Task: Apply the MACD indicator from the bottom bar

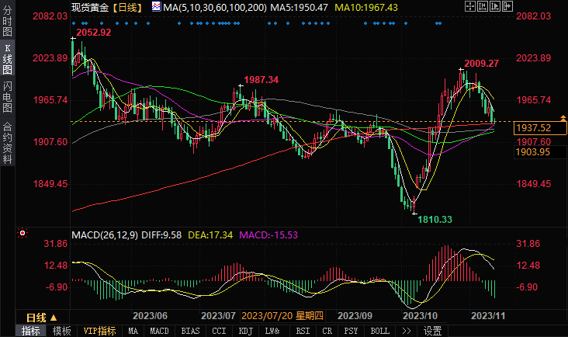Action: (x=159, y=331)
